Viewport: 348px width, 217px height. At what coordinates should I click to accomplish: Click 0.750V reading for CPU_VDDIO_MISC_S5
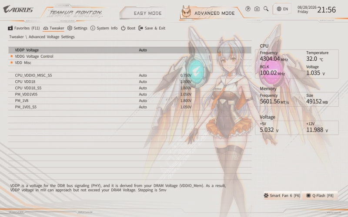[x=186, y=75]
